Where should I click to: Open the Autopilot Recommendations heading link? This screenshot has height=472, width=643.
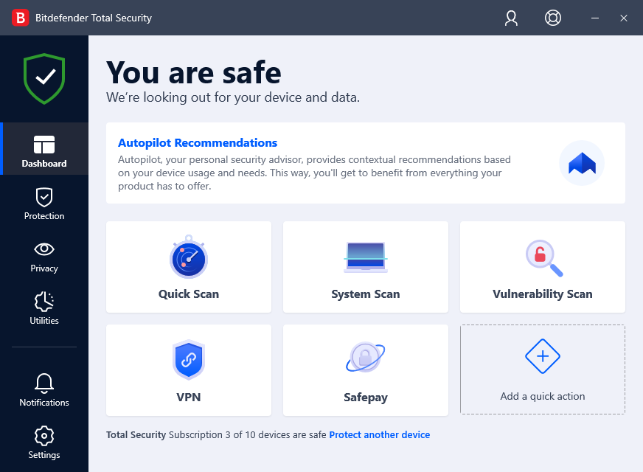pyautogui.click(x=198, y=143)
